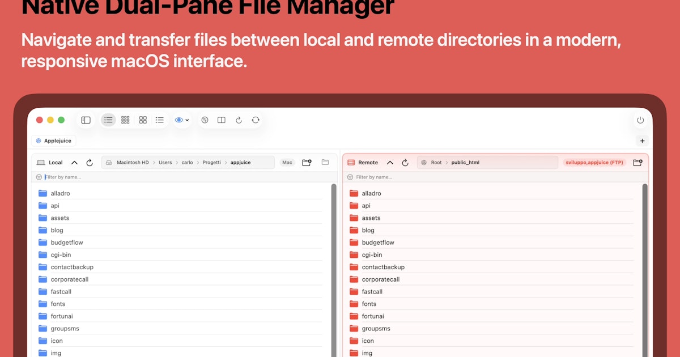Viewport: 680px width, 357px height.
Task: Select the remote corporatecall folder
Action: [491, 279]
